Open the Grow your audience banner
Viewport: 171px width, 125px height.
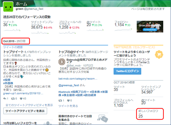(x=150, y=27)
